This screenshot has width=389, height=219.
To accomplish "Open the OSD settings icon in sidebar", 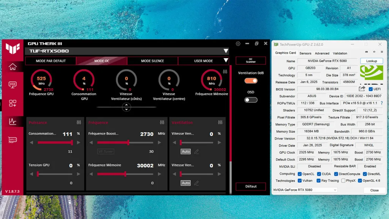I will point(13,84).
